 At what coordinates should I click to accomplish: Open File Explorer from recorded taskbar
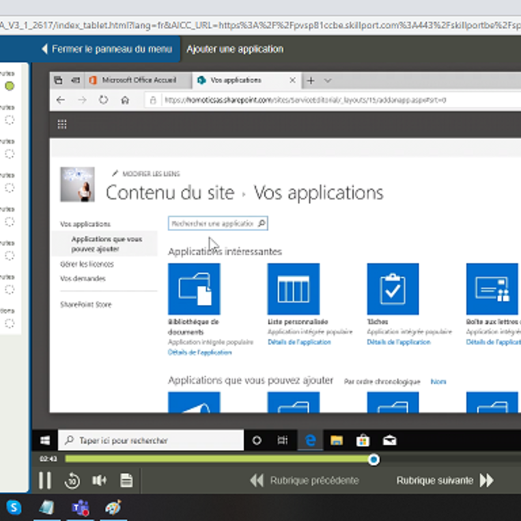tap(337, 441)
